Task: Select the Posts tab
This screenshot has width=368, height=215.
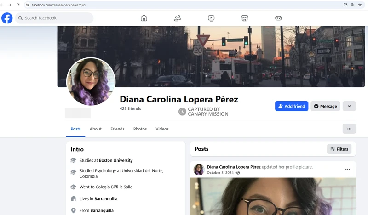Action: pyautogui.click(x=75, y=129)
